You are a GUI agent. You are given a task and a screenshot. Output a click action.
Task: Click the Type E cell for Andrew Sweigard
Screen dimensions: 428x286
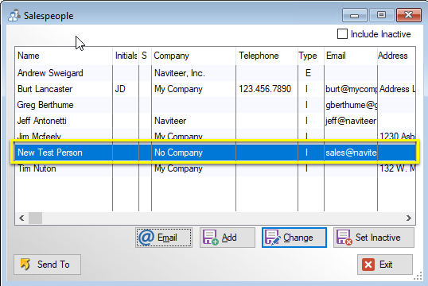point(311,73)
